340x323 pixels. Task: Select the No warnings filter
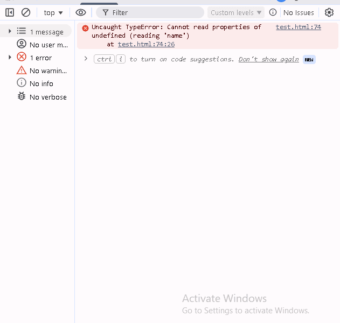coord(47,71)
